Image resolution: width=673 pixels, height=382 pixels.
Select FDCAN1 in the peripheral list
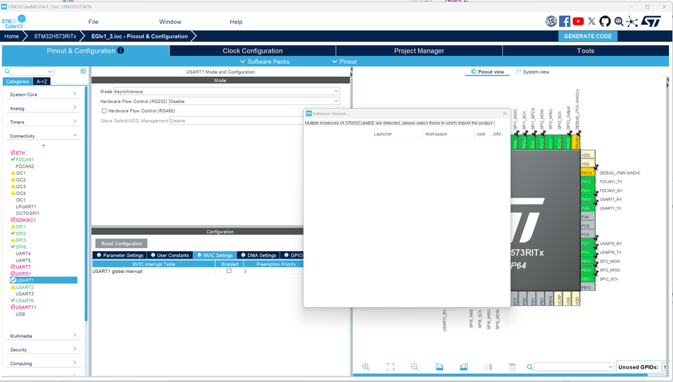pos(24,160)
